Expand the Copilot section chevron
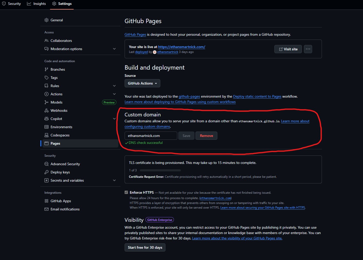 [114, 119]
